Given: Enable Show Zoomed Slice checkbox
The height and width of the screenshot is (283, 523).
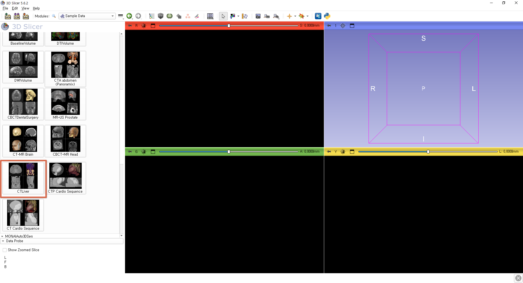Looking at the screenshot, I should pos(5,250).
